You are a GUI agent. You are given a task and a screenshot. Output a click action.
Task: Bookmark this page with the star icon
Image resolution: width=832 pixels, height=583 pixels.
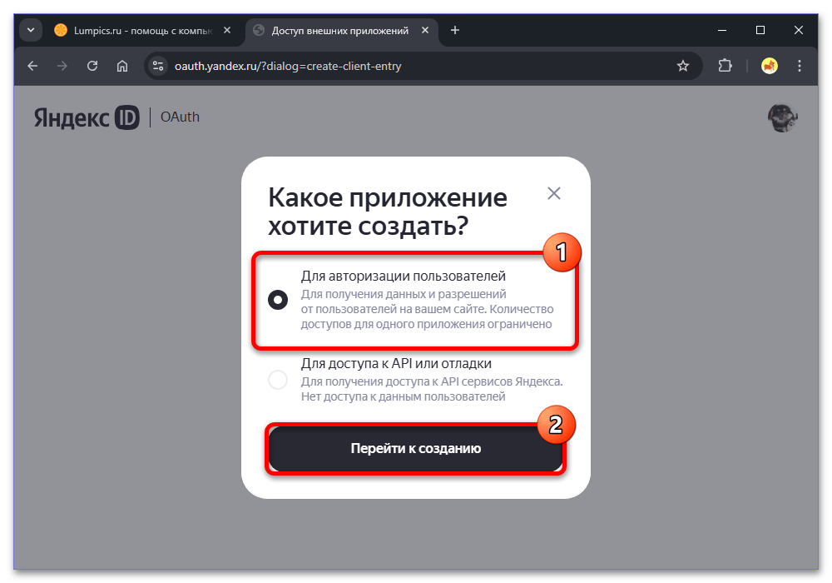(683, 66)
